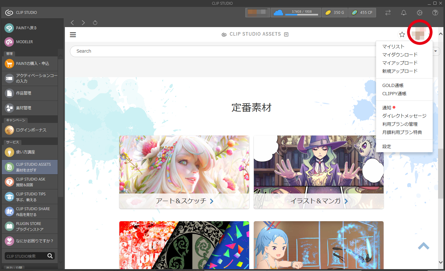
Task: Click the help question mark icon
Action: 435,13
